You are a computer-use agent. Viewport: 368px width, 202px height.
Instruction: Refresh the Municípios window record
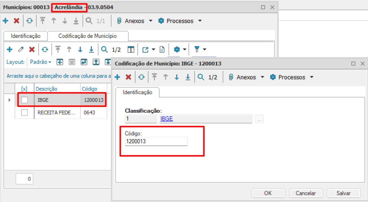click(x=30, y=21)
